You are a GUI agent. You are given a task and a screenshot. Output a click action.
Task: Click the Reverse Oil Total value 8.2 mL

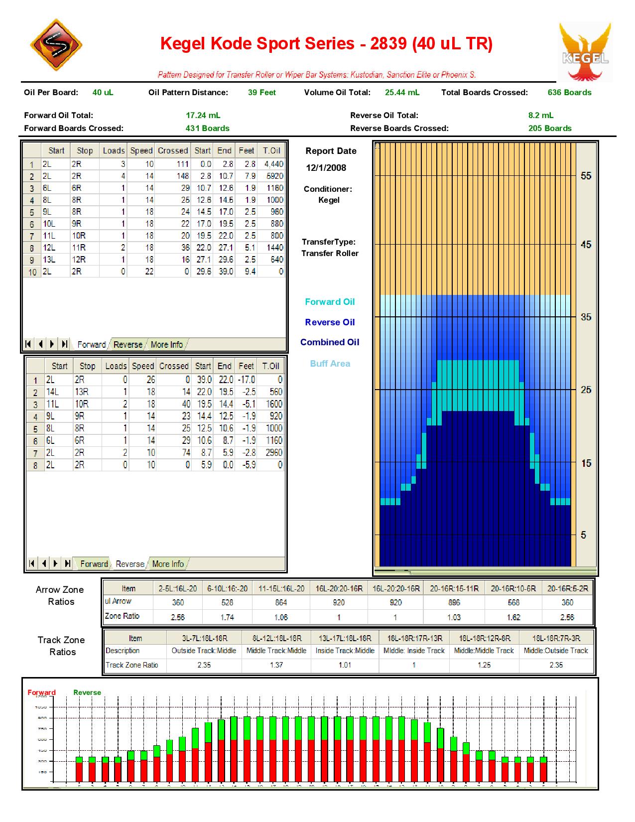(x=541, y=116)
